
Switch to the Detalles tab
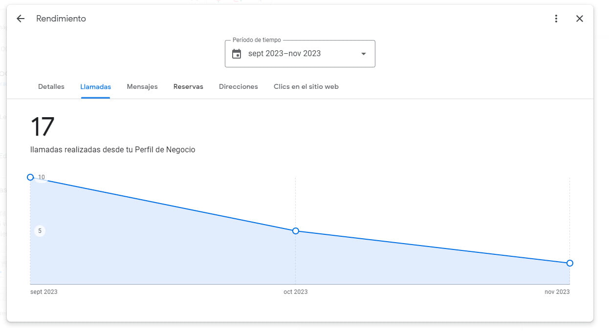[51, 86]
